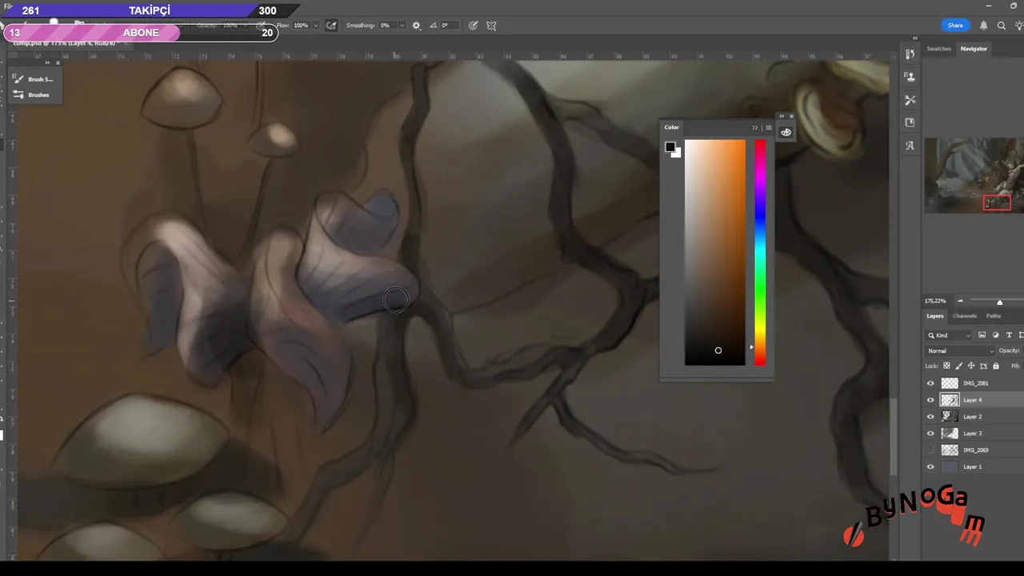This screenshot has height=576, width=1024.
Task: Click the Navigator preview thumbnail
Action: tap(974, 175)
